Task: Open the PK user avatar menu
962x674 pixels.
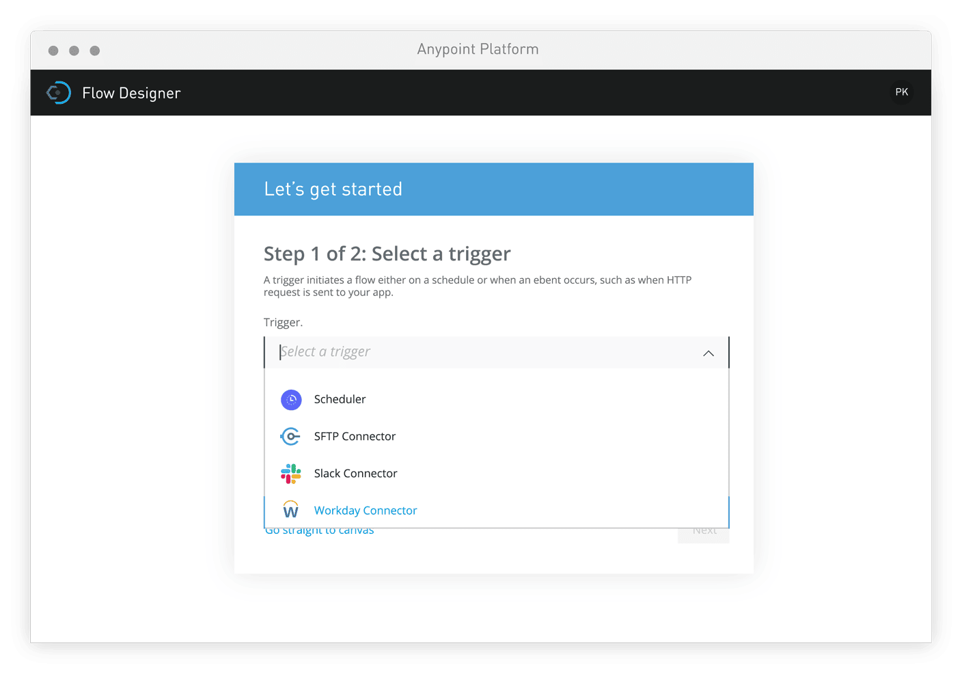Action: pyautogui.click(x=902, y=92)
